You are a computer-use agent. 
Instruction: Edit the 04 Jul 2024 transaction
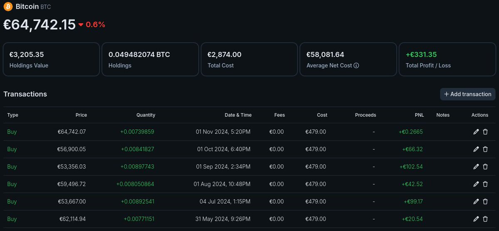(476, 202)
